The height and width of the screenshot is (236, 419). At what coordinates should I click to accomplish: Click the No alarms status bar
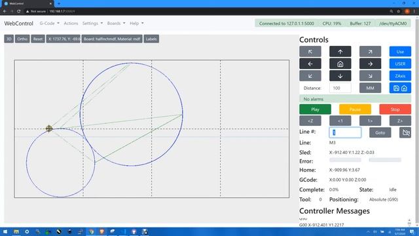click(355, 99)
